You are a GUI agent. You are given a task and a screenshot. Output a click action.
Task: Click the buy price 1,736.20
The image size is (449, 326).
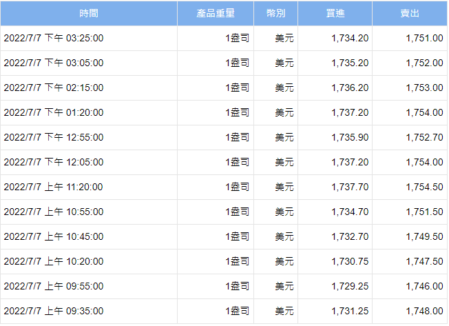click(x=350, y=88)
